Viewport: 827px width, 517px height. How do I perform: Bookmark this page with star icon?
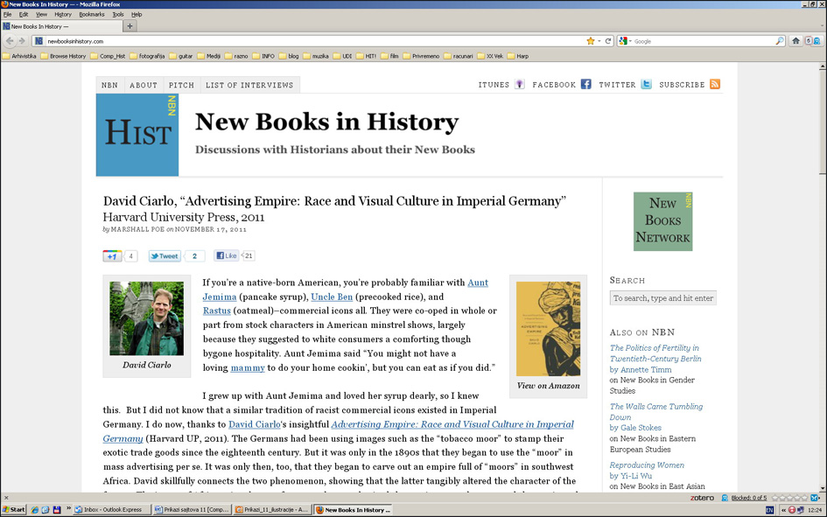click(591, 41)
